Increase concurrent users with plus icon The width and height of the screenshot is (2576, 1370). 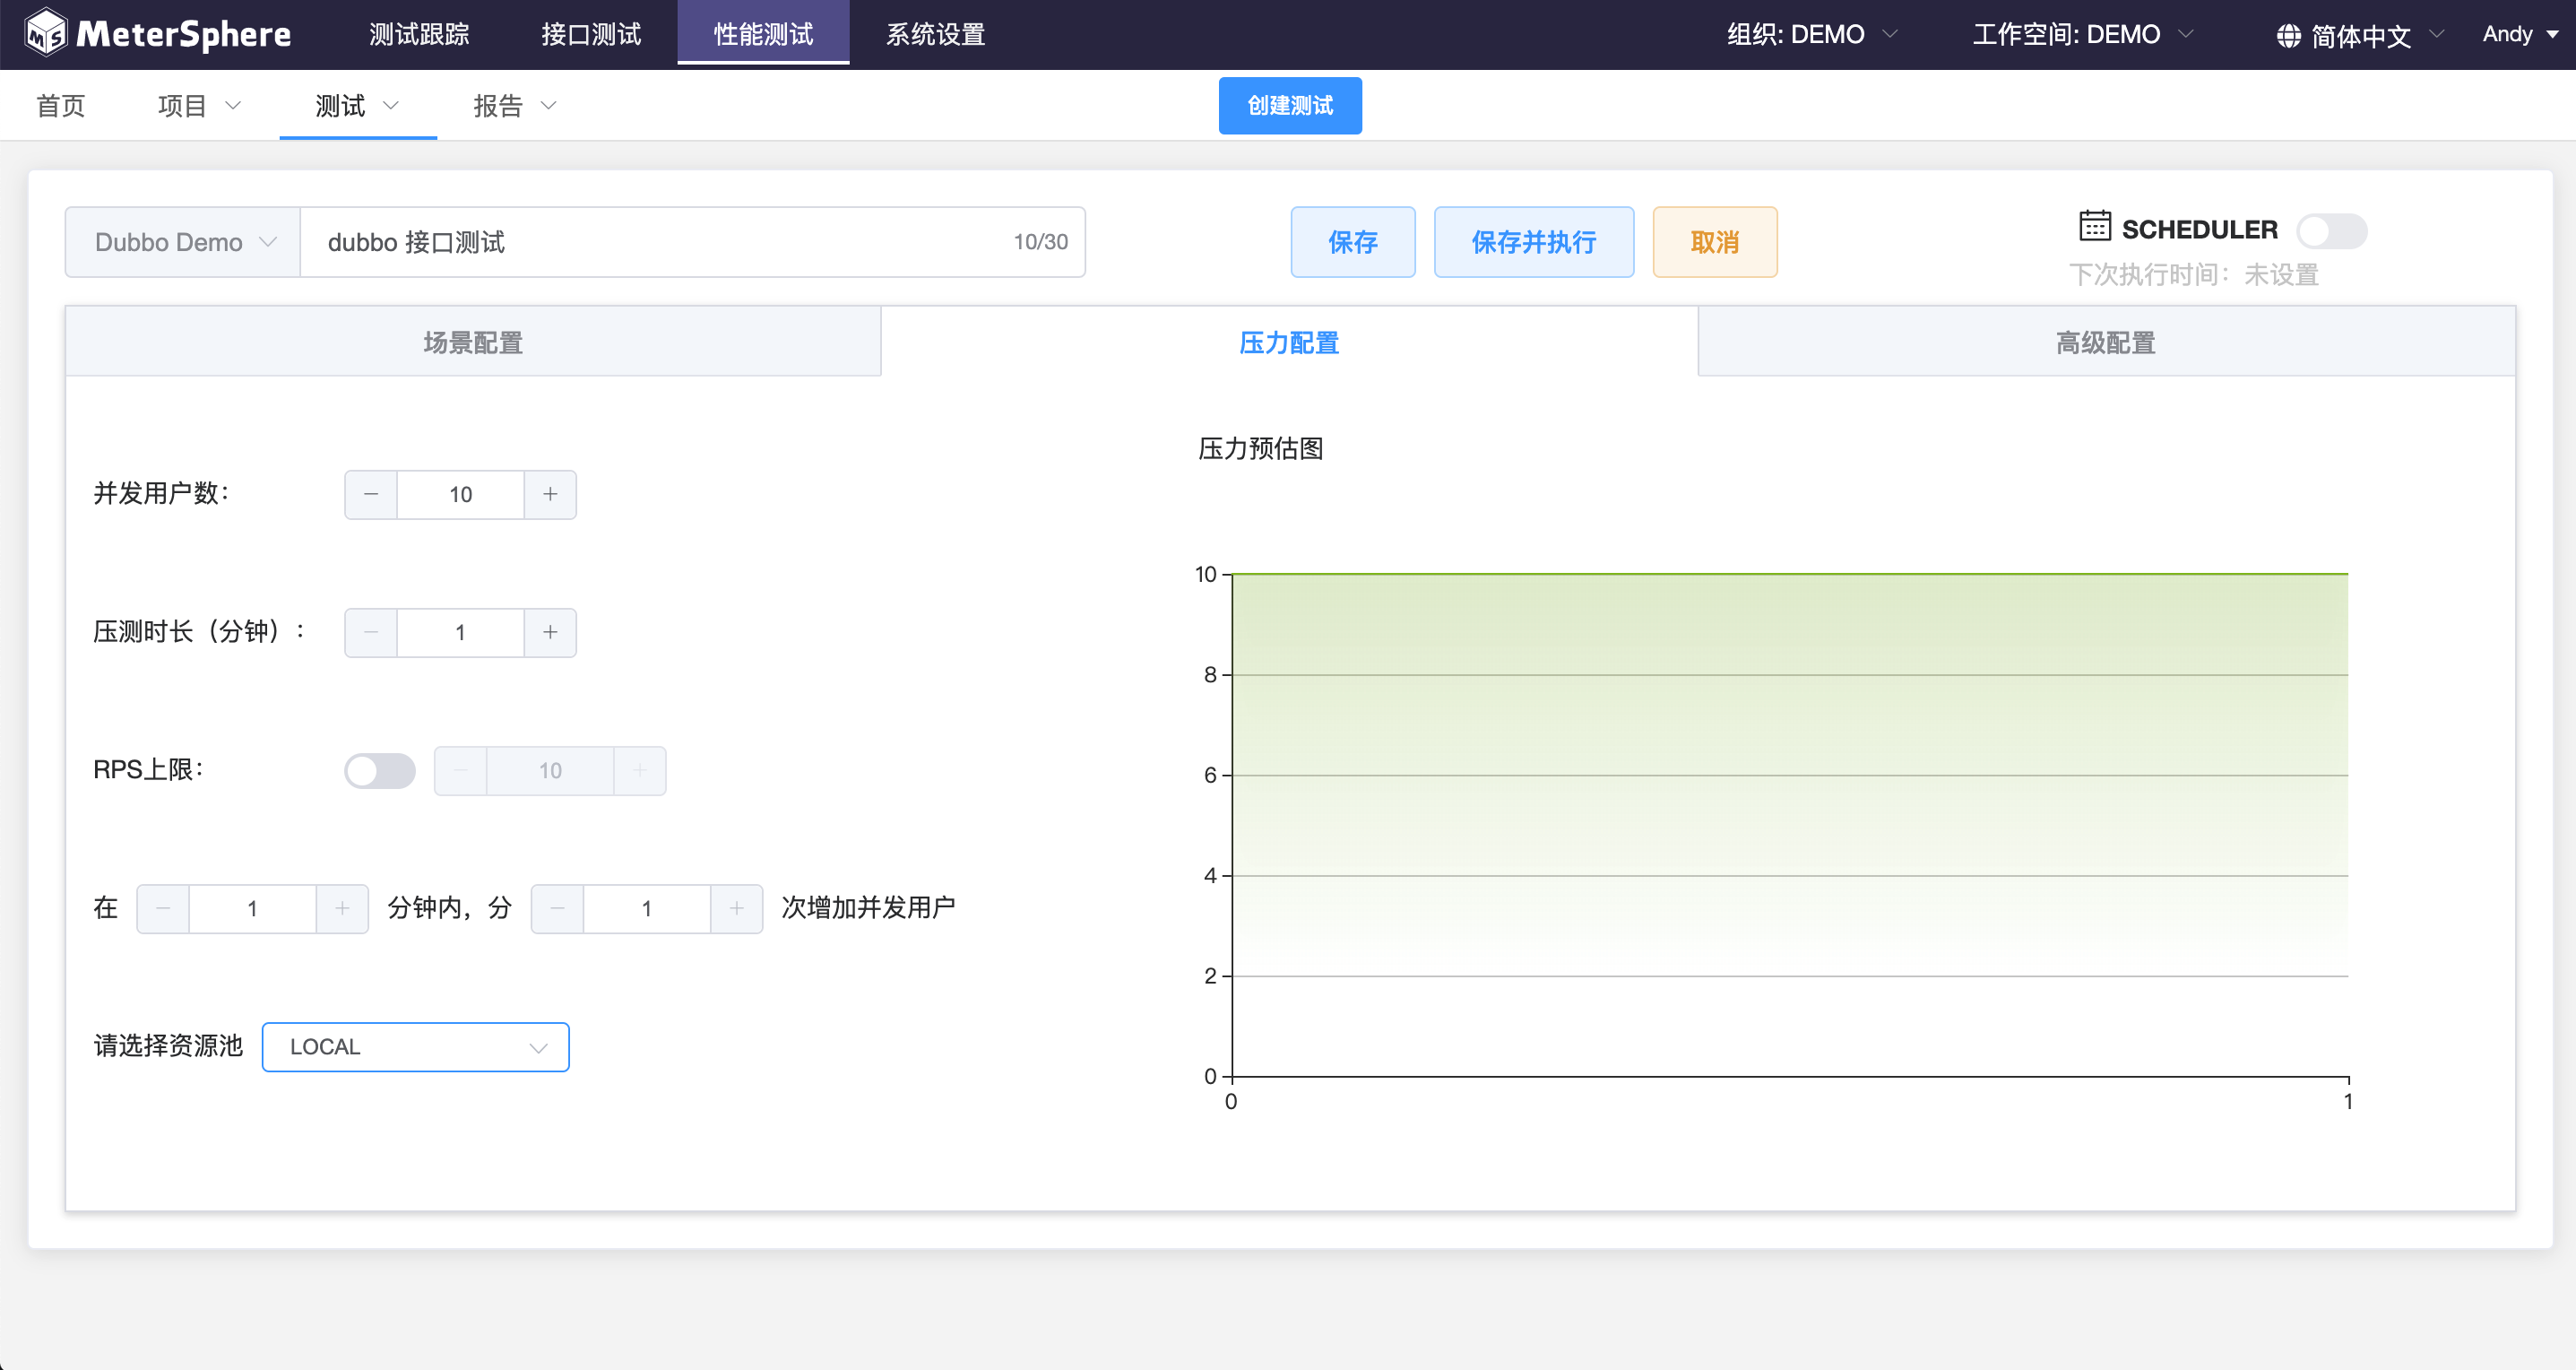[x=550, y=494]
